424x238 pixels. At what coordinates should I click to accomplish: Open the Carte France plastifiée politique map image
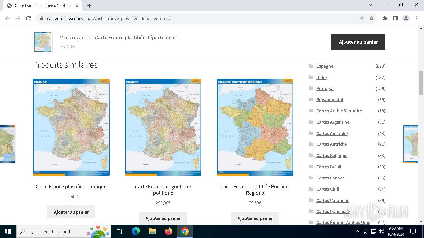click(x=71, y=127)
